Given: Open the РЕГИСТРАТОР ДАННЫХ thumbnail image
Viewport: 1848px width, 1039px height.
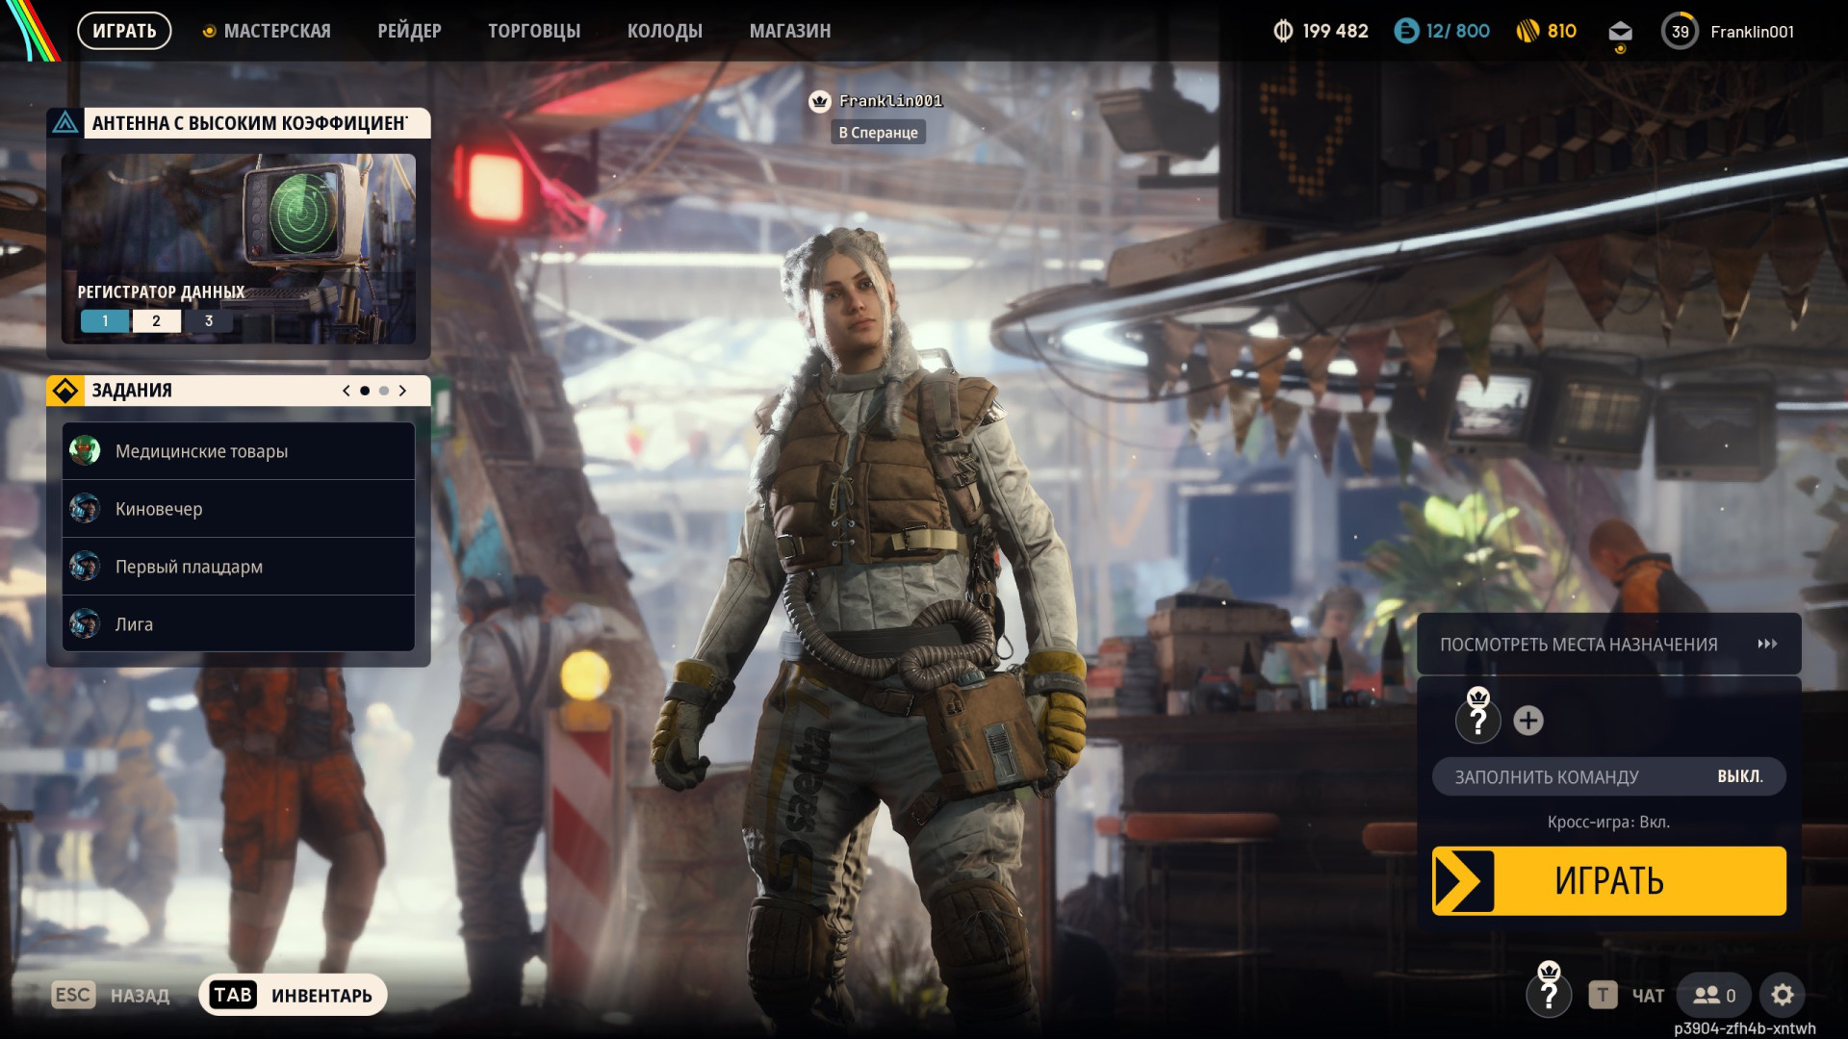Looking at the screenshot, I should pyautogui.click(x=239, y=248).
